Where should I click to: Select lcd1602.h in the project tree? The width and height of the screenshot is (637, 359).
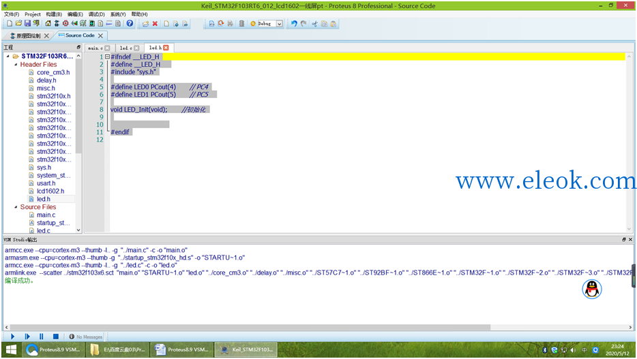coord(50,191)
